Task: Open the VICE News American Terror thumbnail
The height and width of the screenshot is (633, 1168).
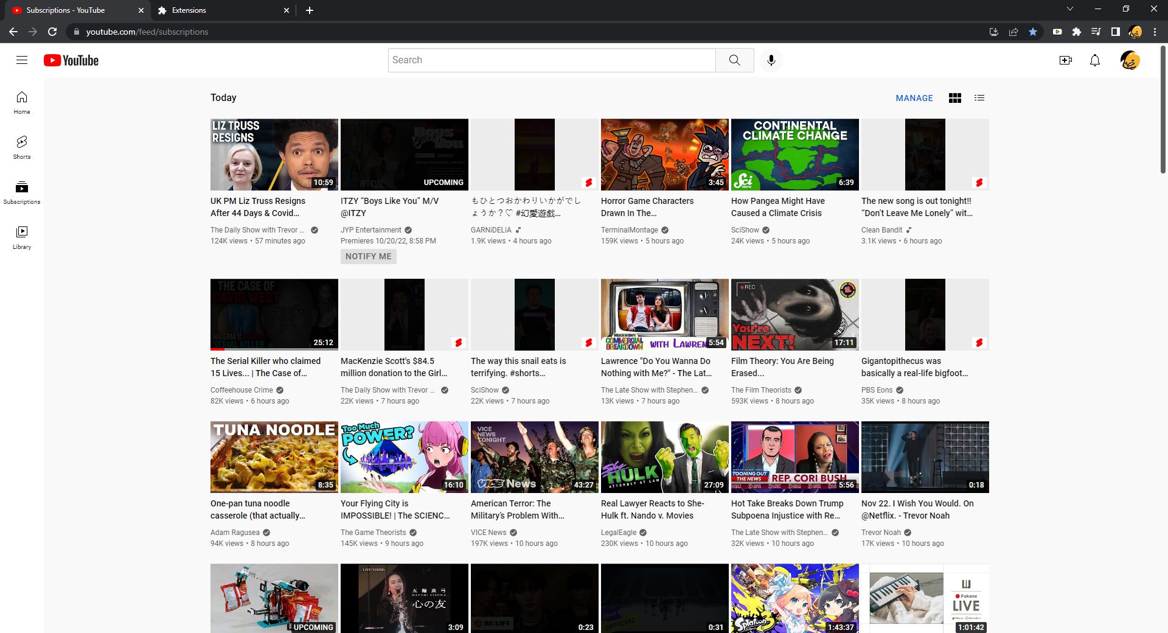Action: [535, 457]
